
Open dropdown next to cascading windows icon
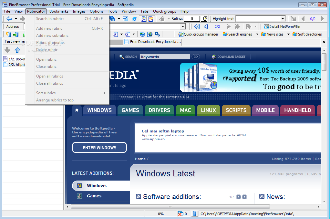[x=119, y=19]
